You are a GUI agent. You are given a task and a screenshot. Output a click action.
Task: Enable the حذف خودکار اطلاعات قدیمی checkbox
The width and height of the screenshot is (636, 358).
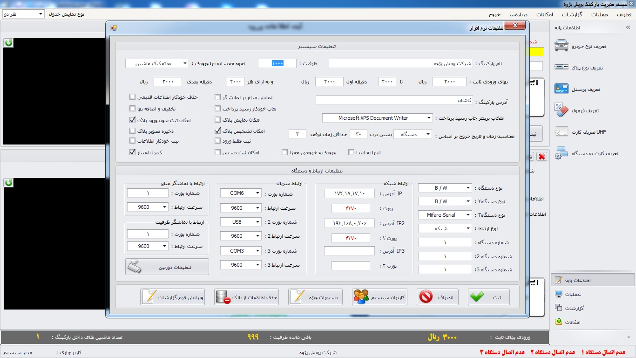point(133,97)
